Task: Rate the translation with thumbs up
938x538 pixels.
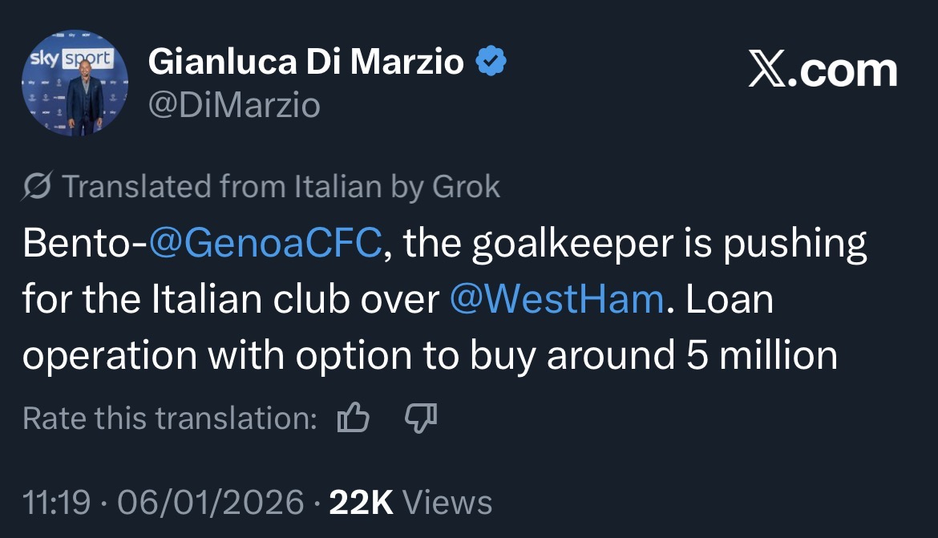Action: pyautogui.click(x=354, y=418)
